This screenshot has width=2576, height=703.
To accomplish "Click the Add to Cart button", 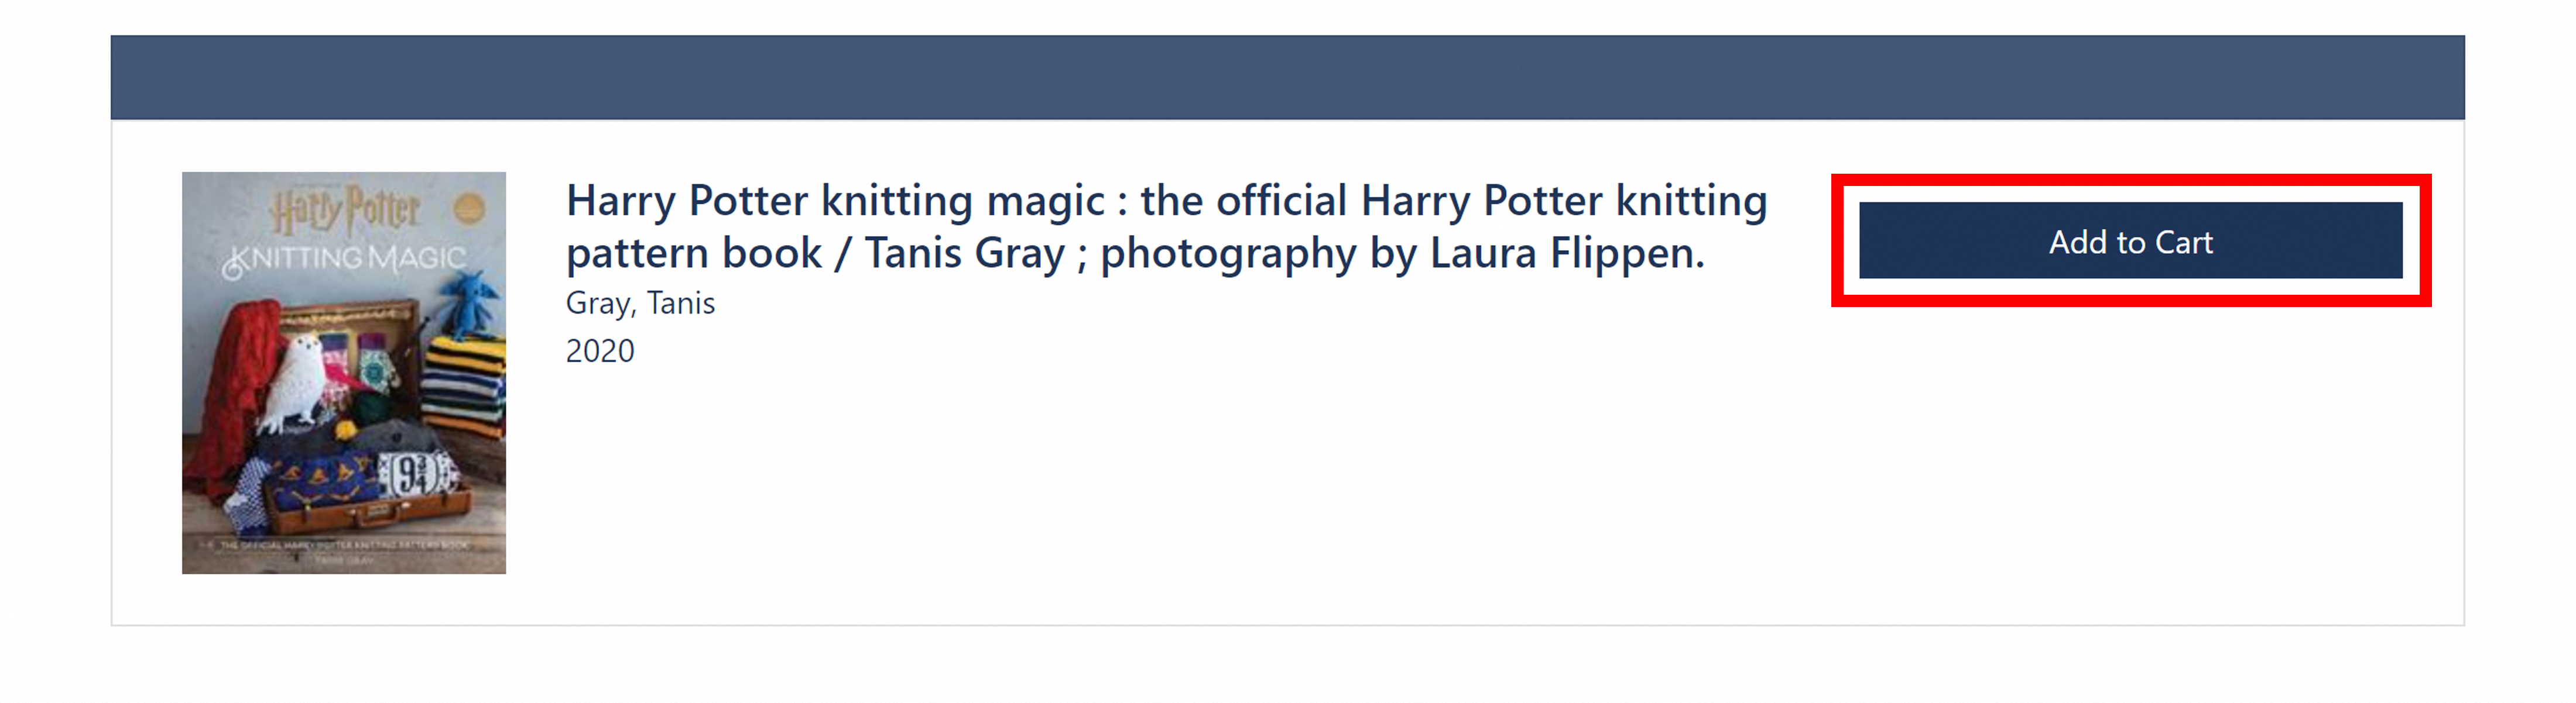I will [2130, 240].
